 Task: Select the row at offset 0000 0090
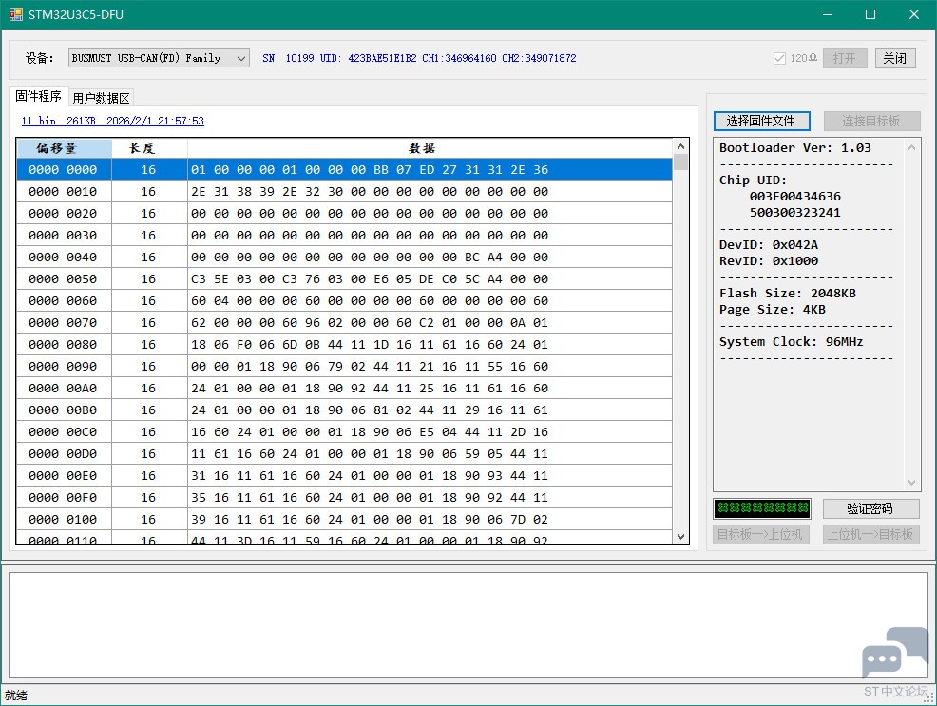[x=344, y=366]
